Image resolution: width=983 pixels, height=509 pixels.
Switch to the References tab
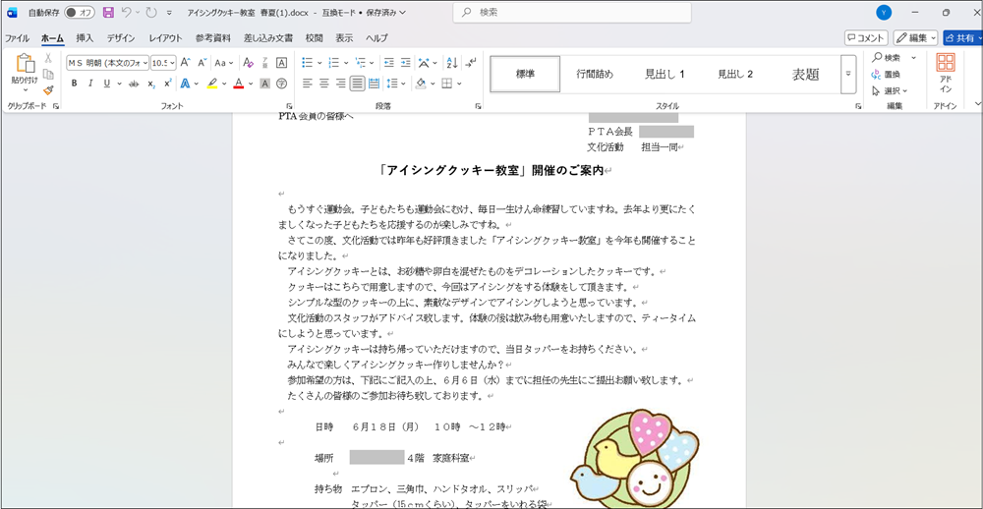pos(213,37)
